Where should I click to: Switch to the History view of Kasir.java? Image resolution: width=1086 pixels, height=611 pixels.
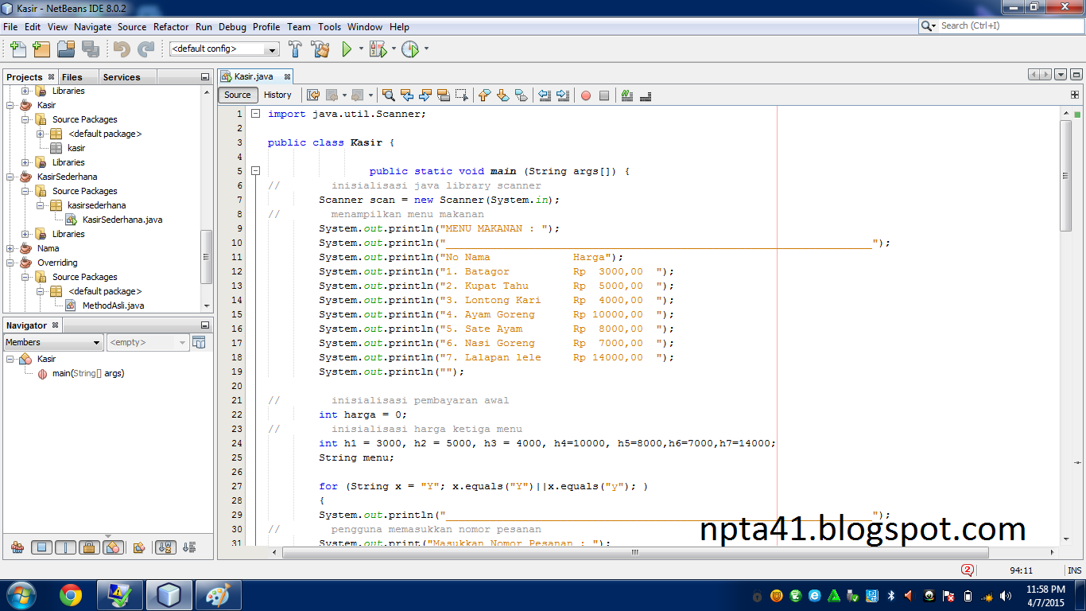pyautogui.click(x=277, y=95)
